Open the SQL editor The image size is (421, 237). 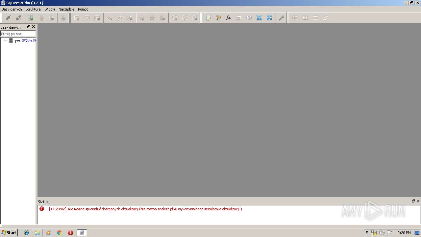click(208, 18)
